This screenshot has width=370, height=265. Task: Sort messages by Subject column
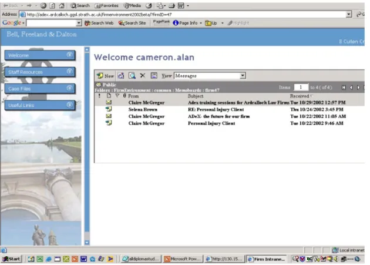[196, 96]
